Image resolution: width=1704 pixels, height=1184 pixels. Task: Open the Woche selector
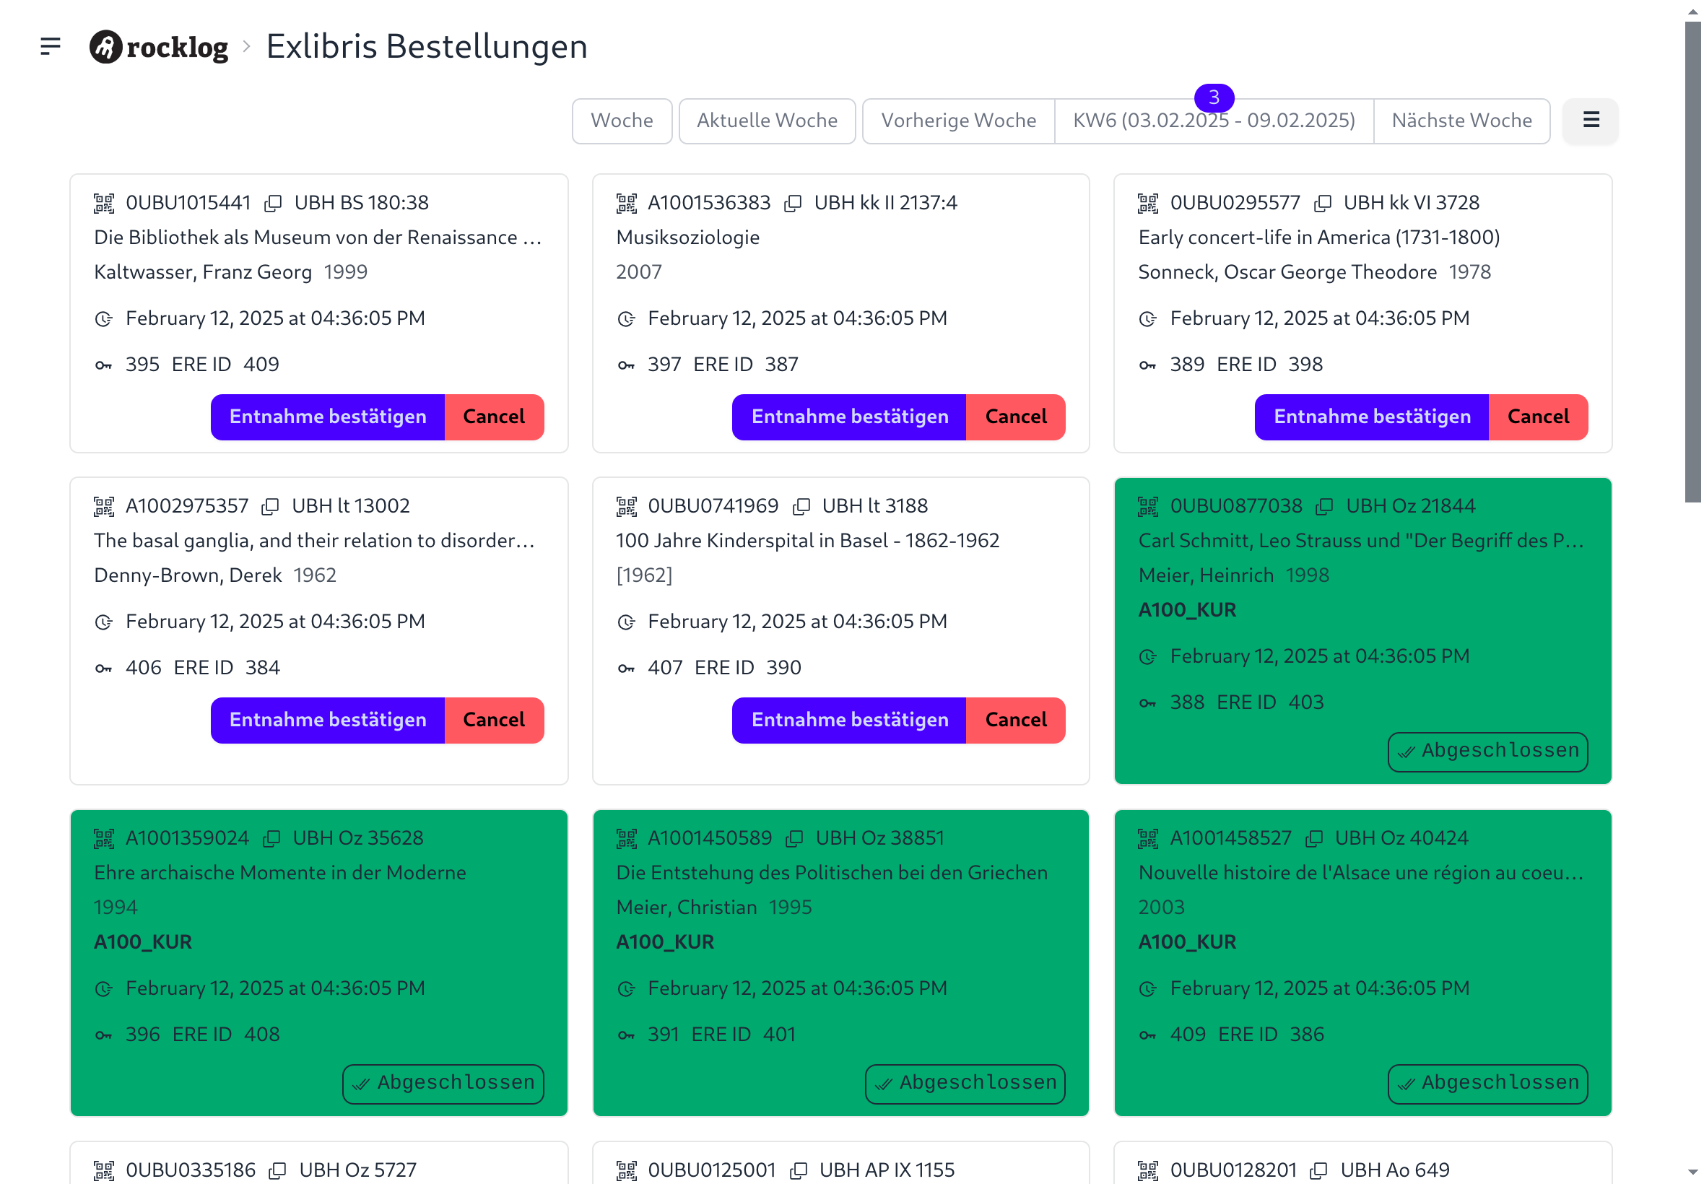621,120
